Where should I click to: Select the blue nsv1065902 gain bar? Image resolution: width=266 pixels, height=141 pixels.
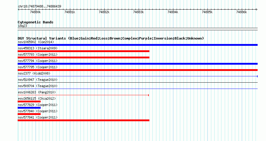(x=137, y=45)
